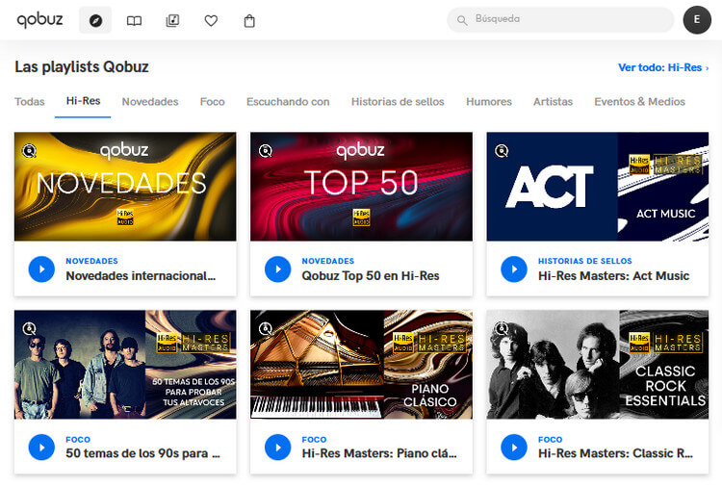Click the Qobuz badge on Piano Clásico cover

(x=266, y=328)
